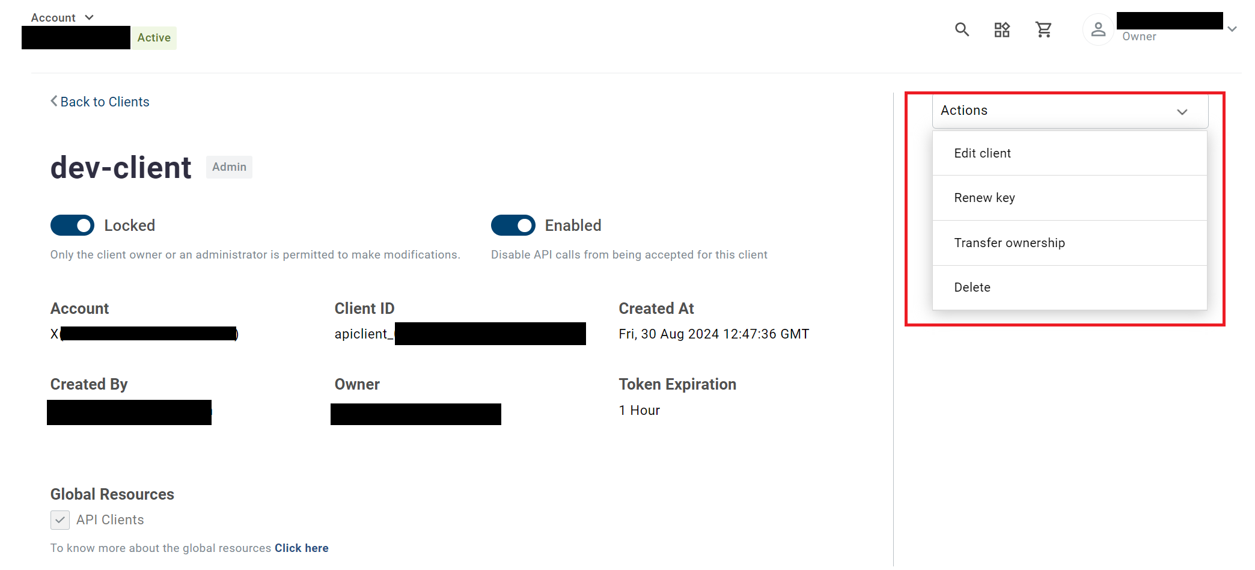Viewport: 1255px width, 570px height.
Task: Select Edit client from Actions menu
Action: click(x=982, y=153)
